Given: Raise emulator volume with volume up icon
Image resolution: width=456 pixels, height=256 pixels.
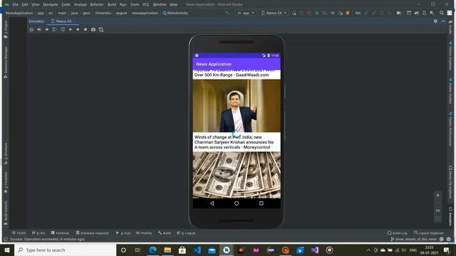Looking at the screenshot, I should (39, 30).
